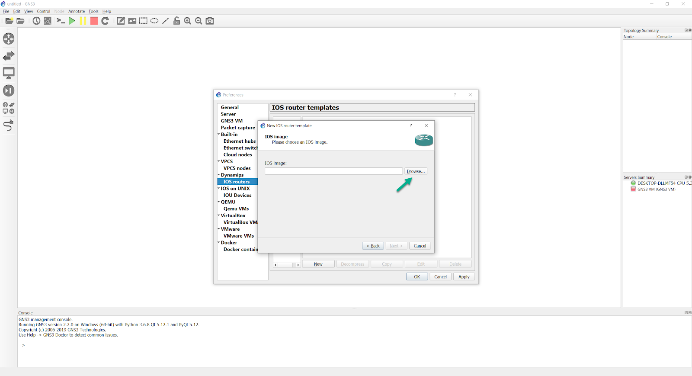Stop all nodes with red square
The image size is (692, 376).
coord(94,21)
